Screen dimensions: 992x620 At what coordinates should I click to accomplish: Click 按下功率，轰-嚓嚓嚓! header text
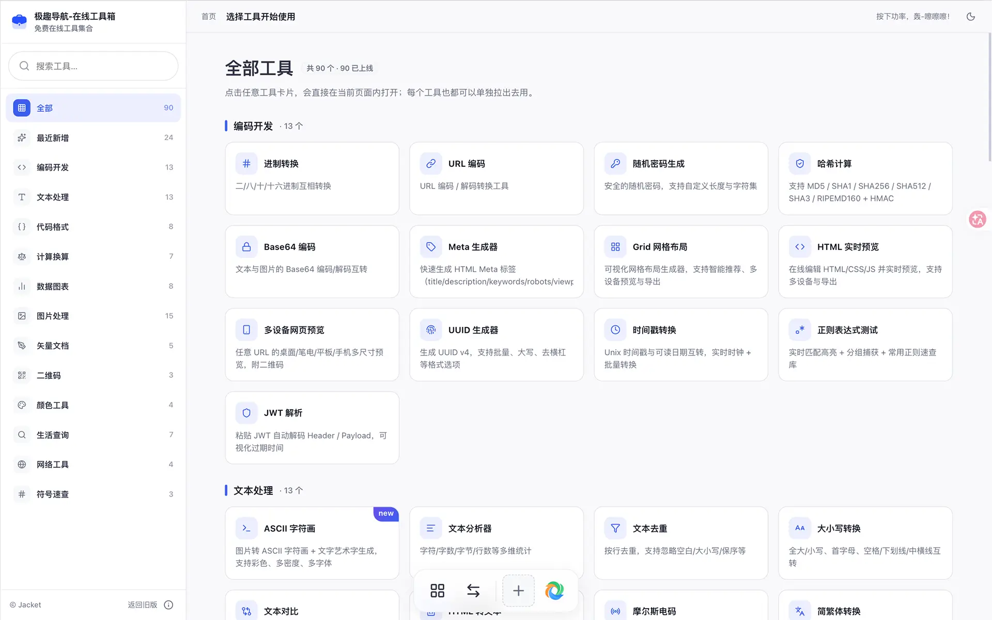click(x=913, y=17)
